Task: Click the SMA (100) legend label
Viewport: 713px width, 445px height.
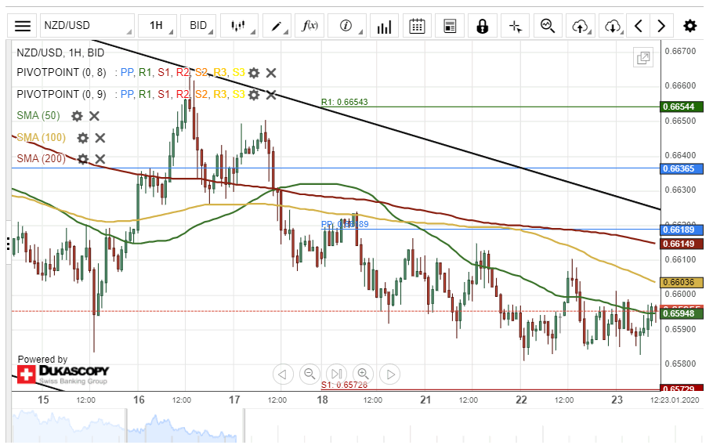Action: pos(41,137)
